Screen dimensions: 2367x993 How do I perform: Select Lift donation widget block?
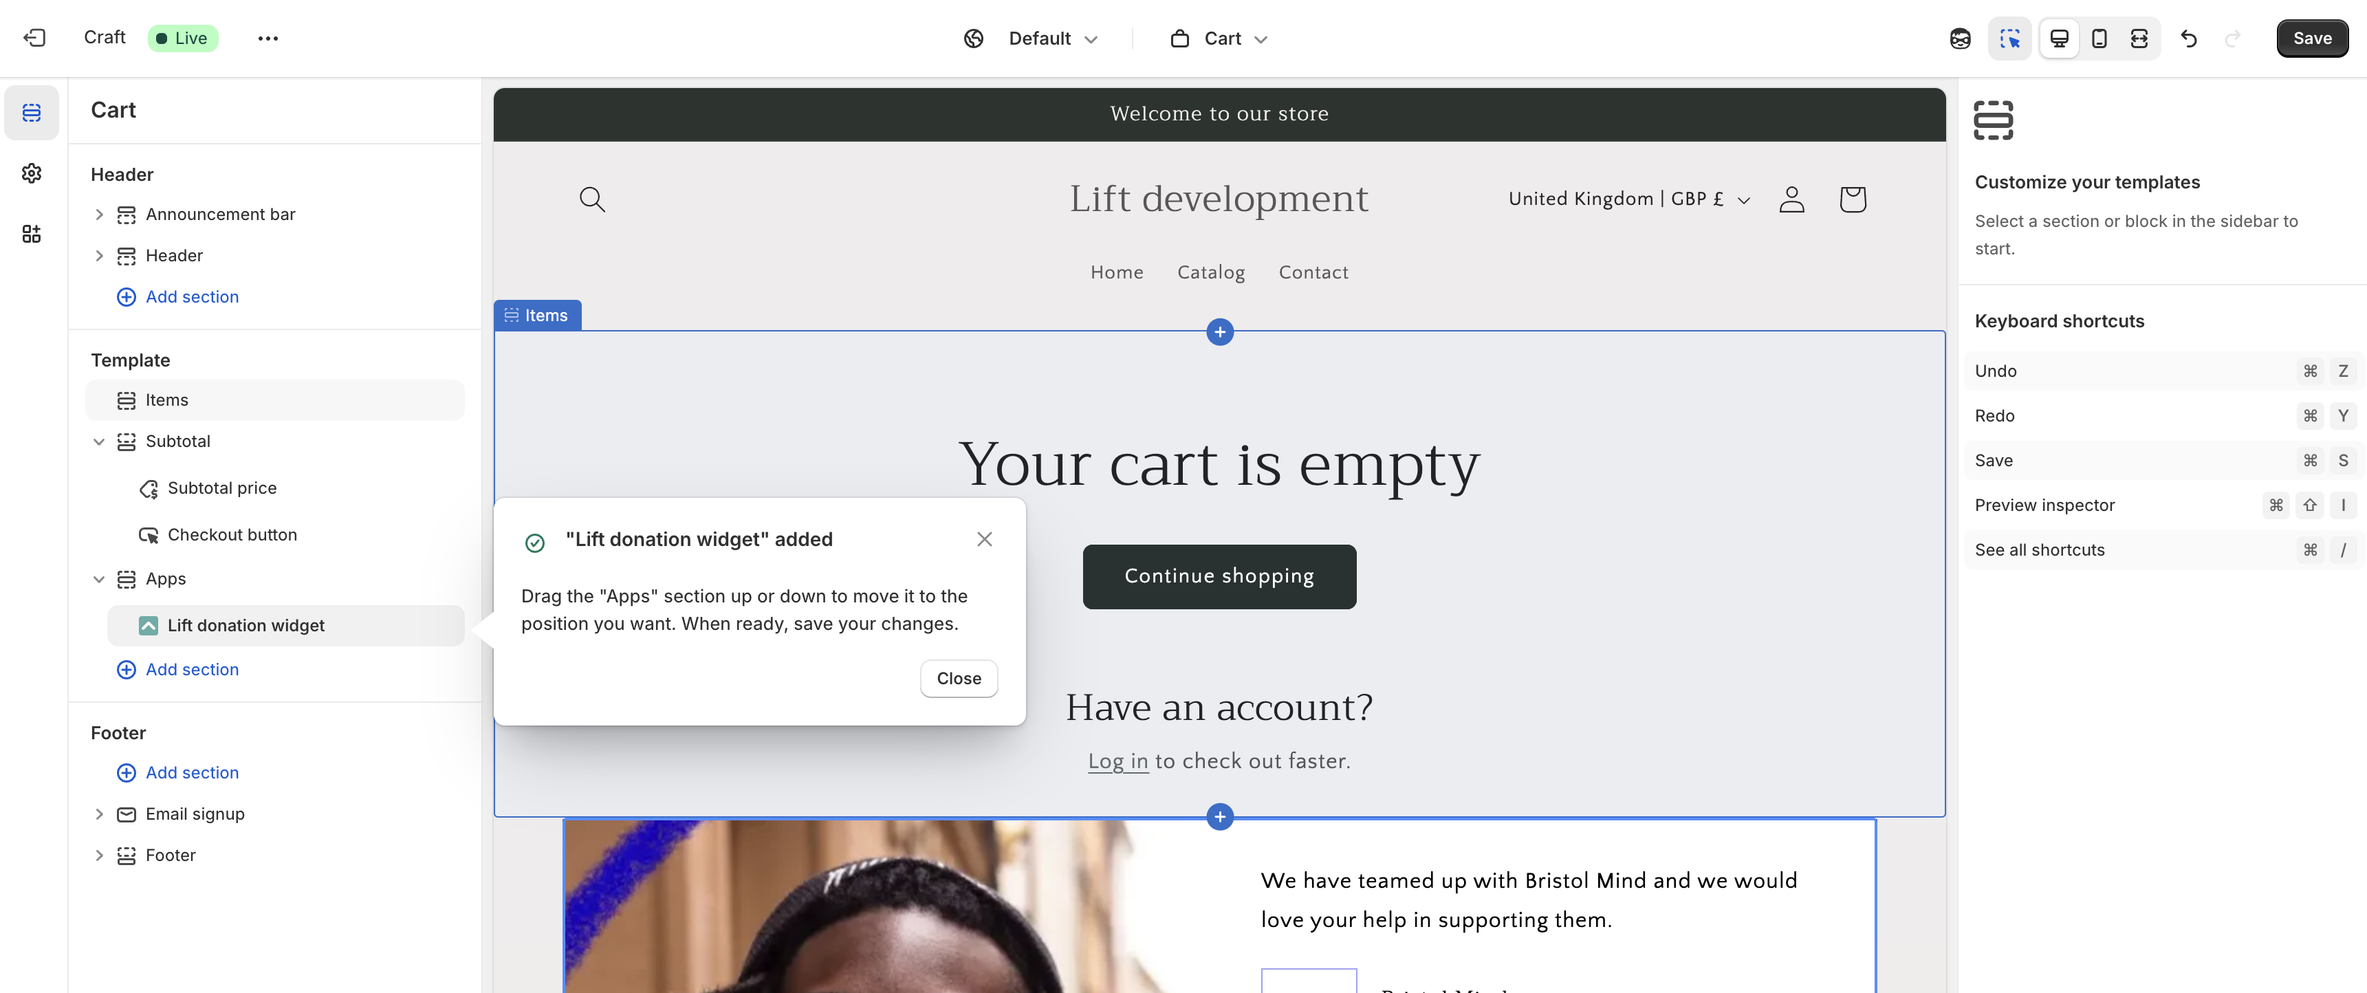(x=246, y=624)
